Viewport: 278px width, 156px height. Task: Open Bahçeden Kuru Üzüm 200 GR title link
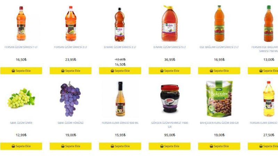point(219,123)
